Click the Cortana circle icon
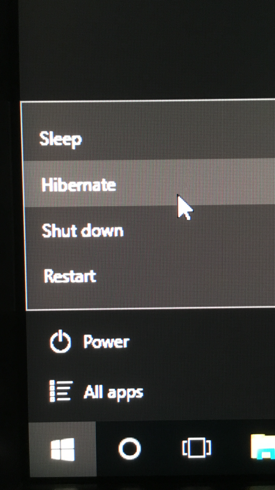The image size is (275, 490). 129,448
